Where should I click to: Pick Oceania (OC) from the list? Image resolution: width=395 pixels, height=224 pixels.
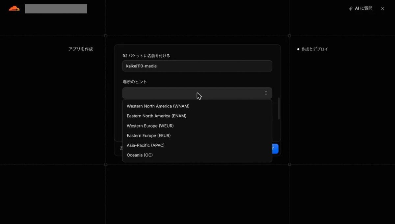pyautogui.click(x=197, y=155)
